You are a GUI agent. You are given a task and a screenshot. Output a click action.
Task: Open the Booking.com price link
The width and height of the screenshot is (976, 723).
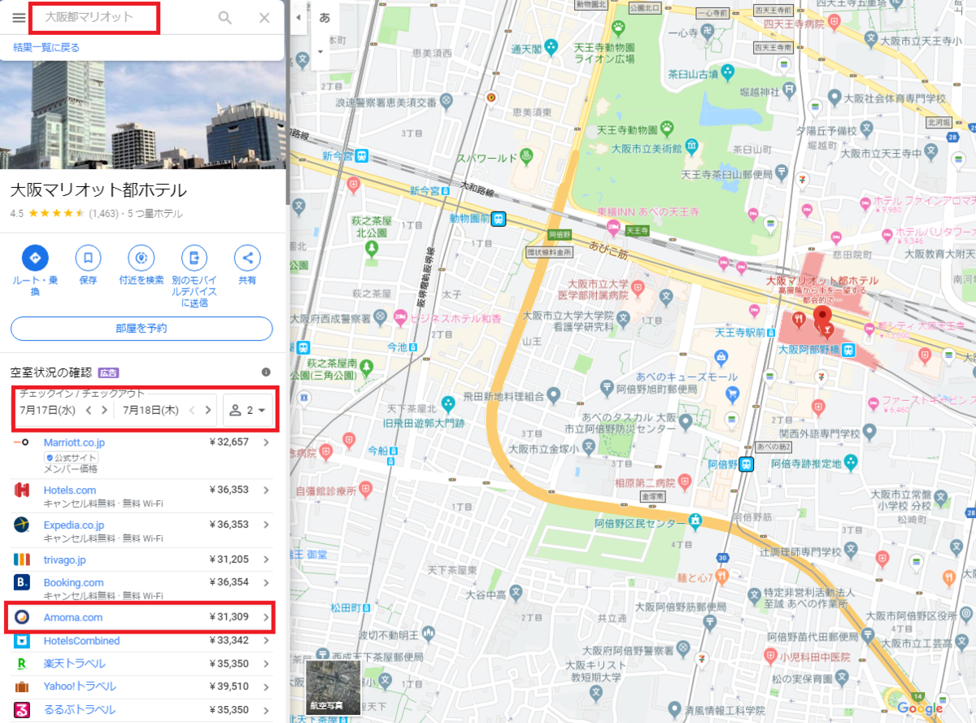tap(73, 582)
